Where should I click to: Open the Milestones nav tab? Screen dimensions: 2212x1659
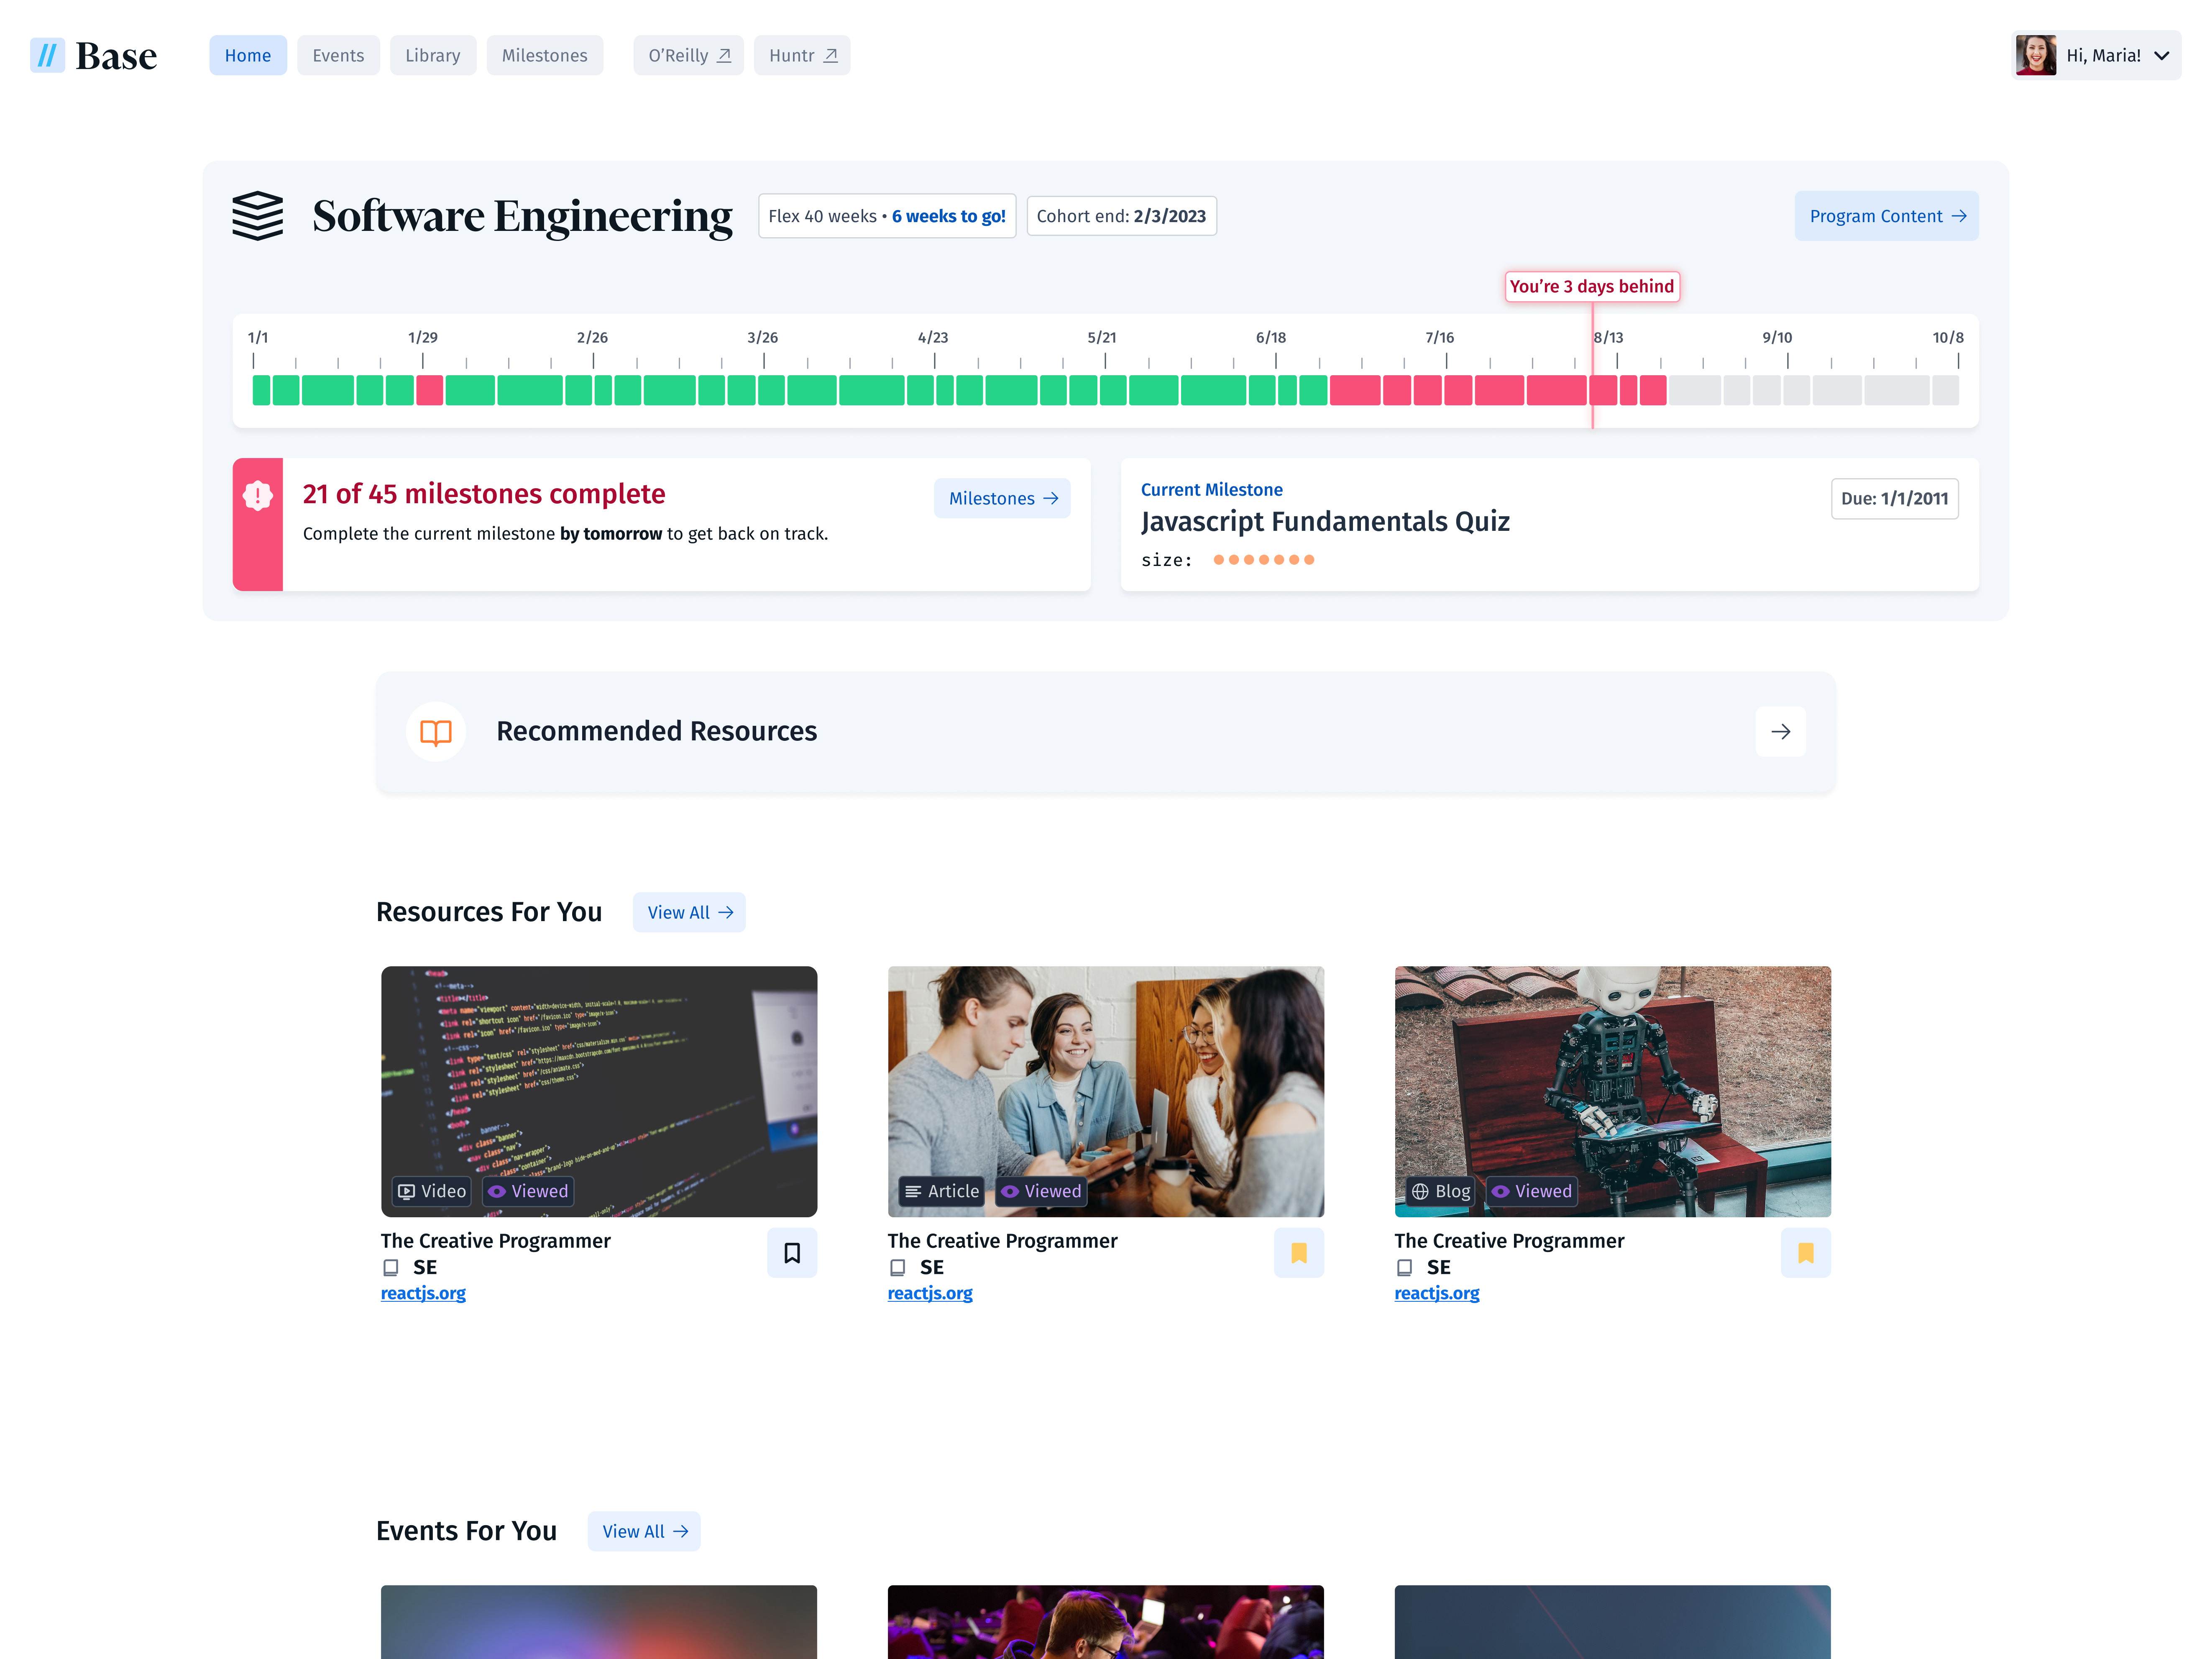(x=545, y=55)
